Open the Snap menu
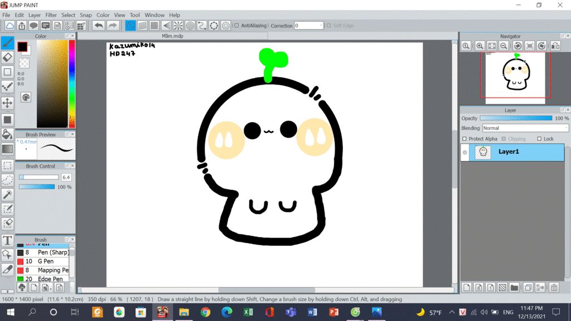The height and width of the screenshot is (321, 571). (x=85, y=15)
